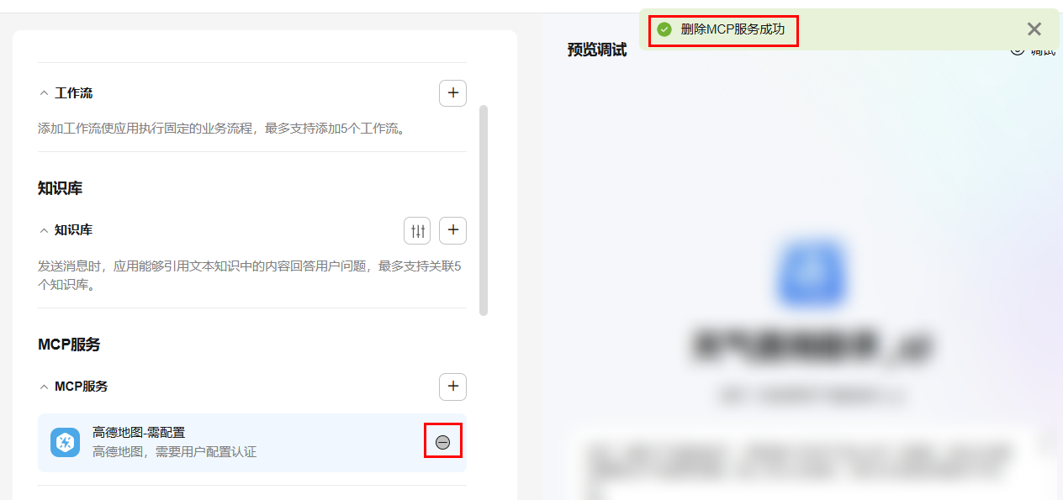Add a workflow with the 工作流 plus button

point(452,93)
